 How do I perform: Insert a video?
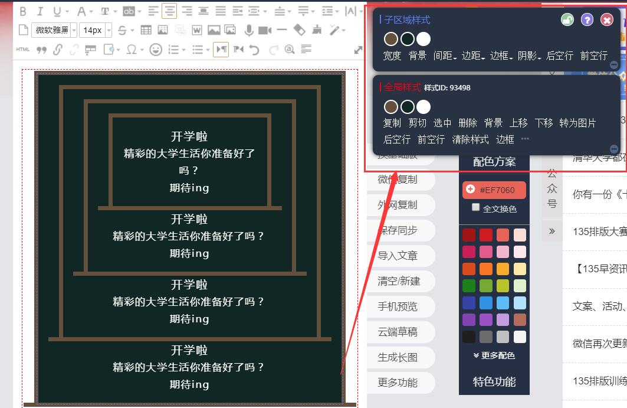click(x=265, y=30)
